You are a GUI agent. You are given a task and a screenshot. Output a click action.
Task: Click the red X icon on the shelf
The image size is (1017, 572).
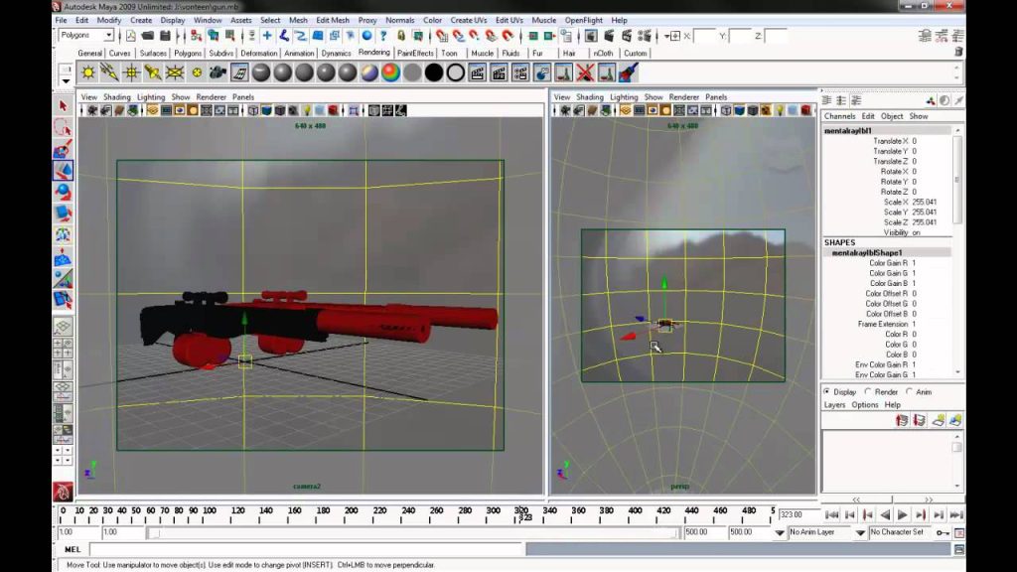point(585,72)
